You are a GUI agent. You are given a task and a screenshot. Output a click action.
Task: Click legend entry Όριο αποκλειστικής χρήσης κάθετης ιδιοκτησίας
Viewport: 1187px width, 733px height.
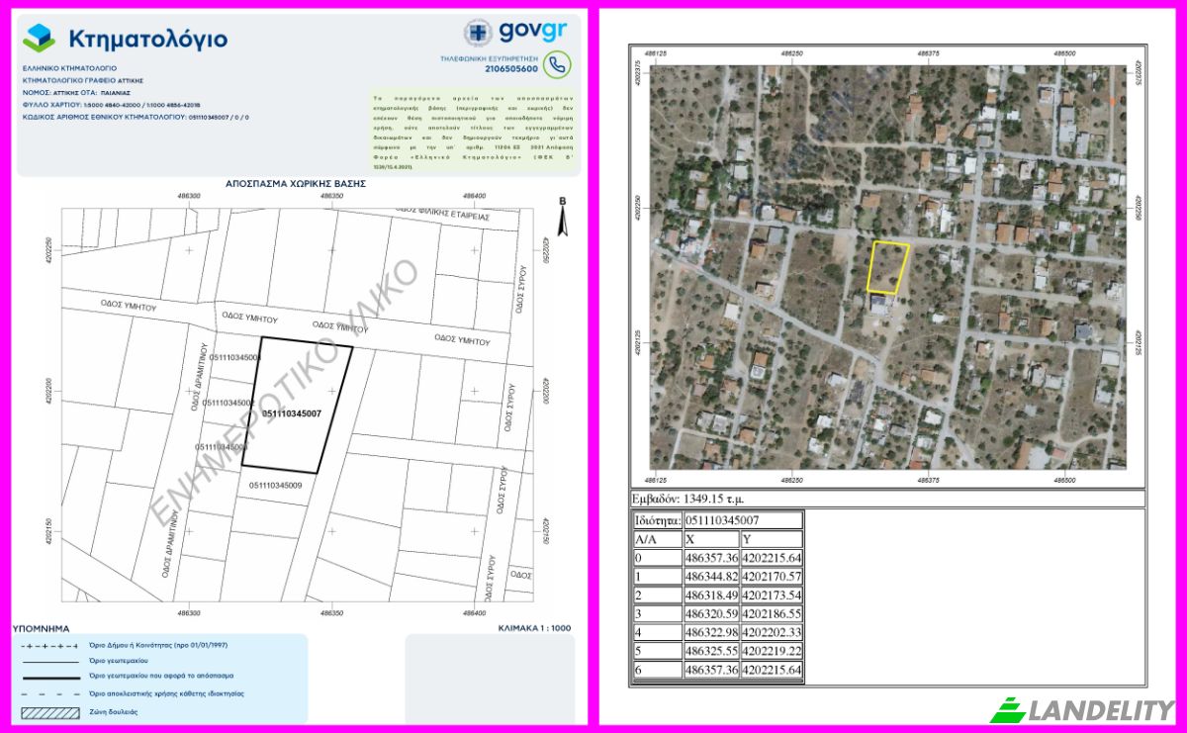(166, 694)
